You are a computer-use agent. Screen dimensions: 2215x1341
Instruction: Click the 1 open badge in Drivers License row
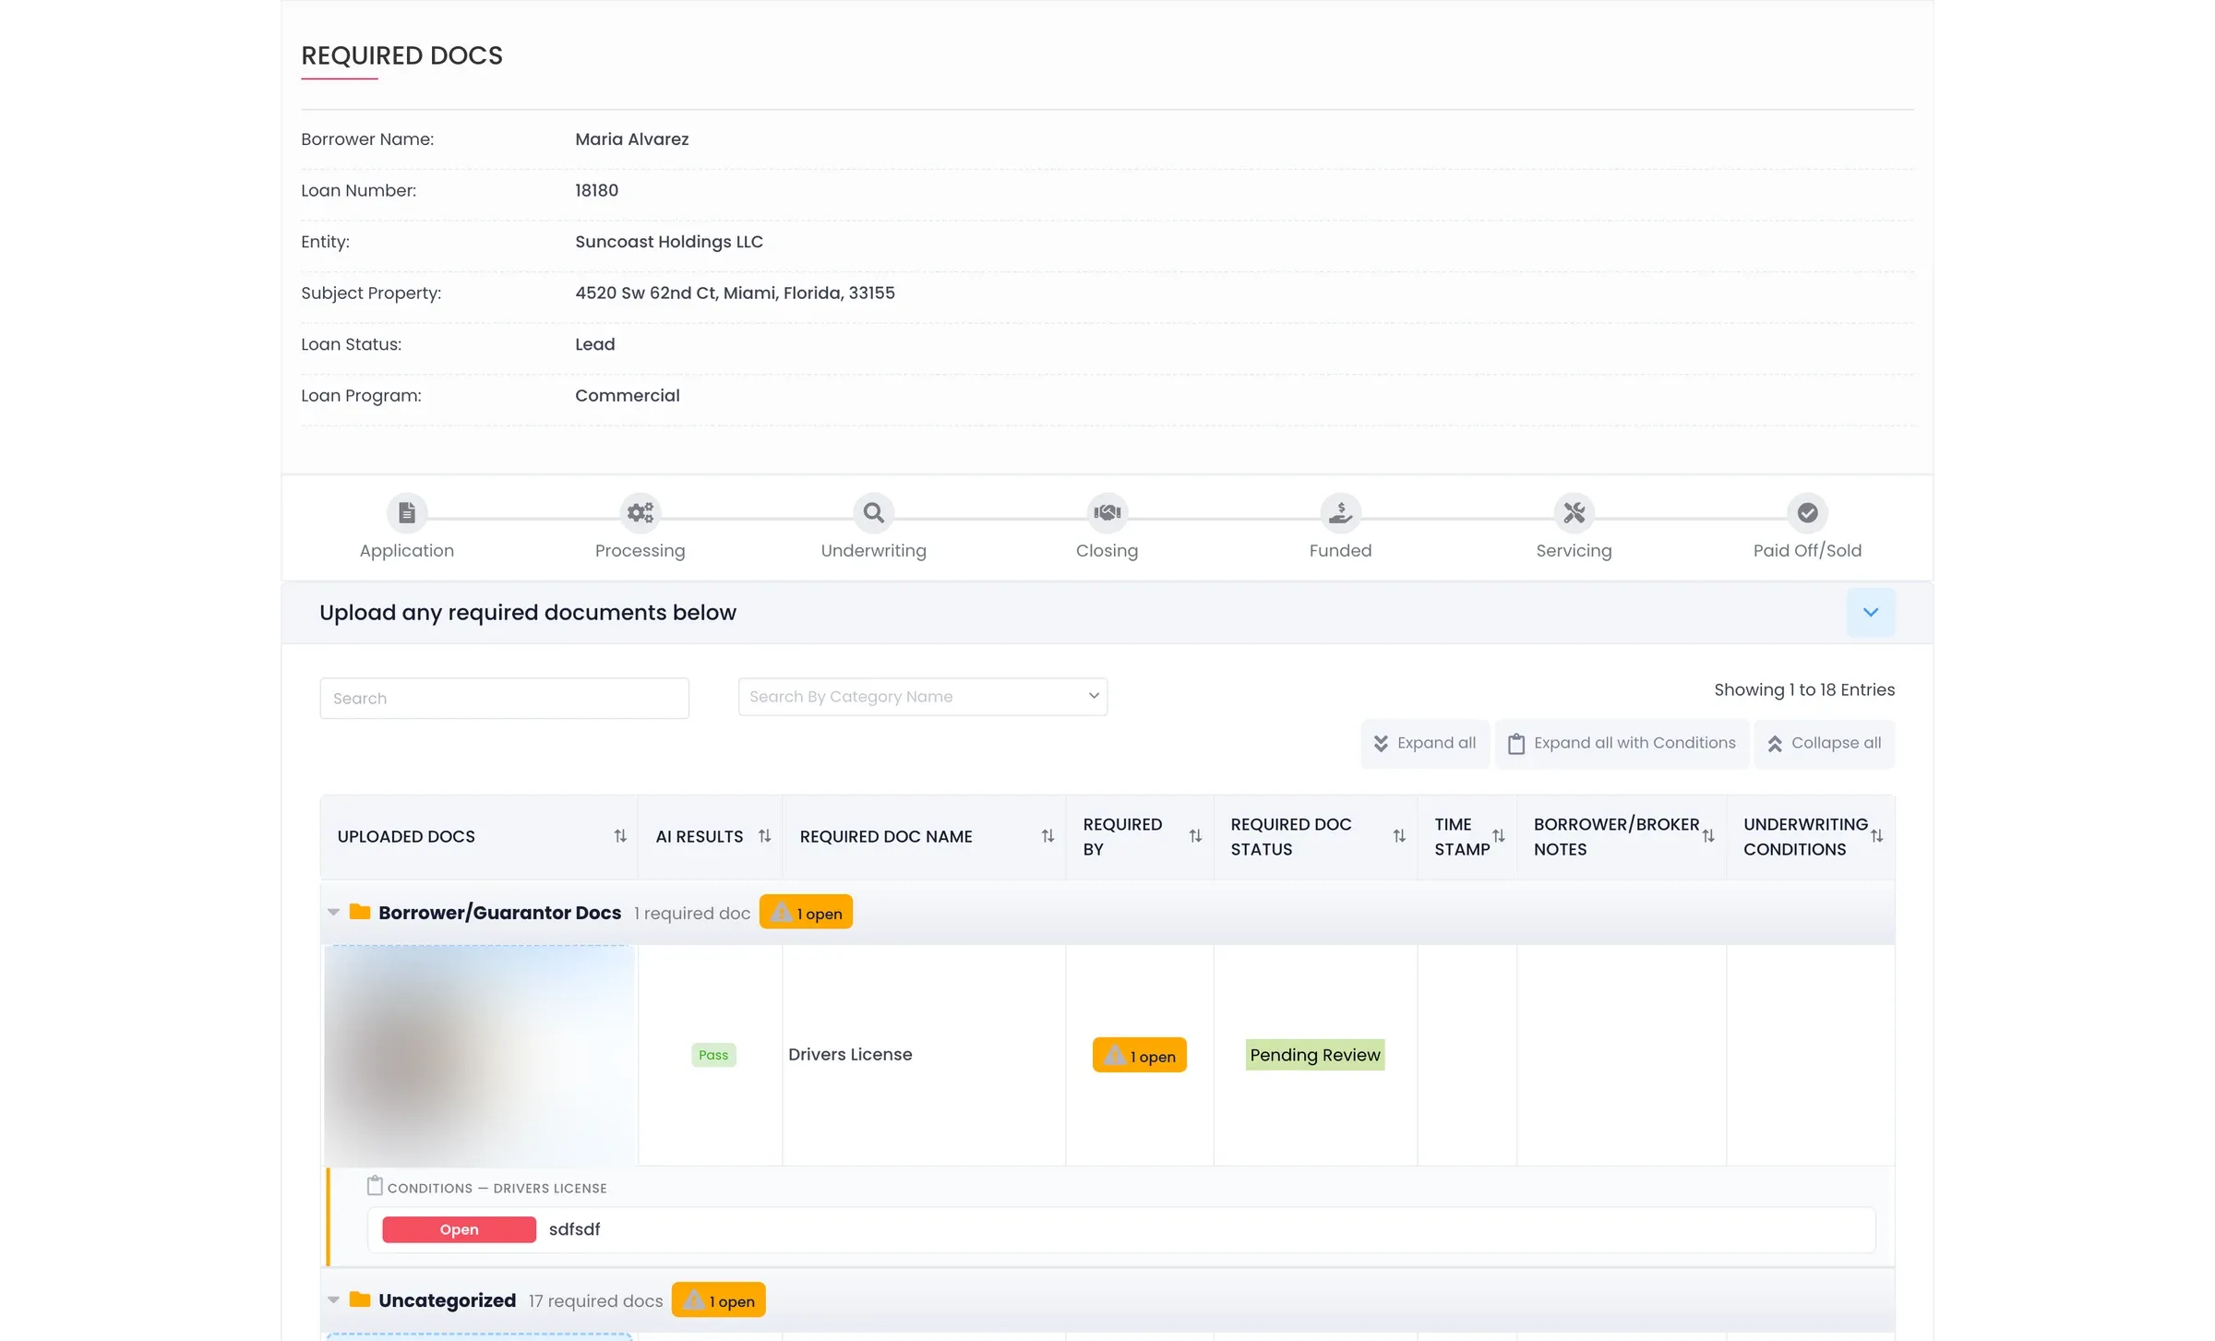1140,1056
